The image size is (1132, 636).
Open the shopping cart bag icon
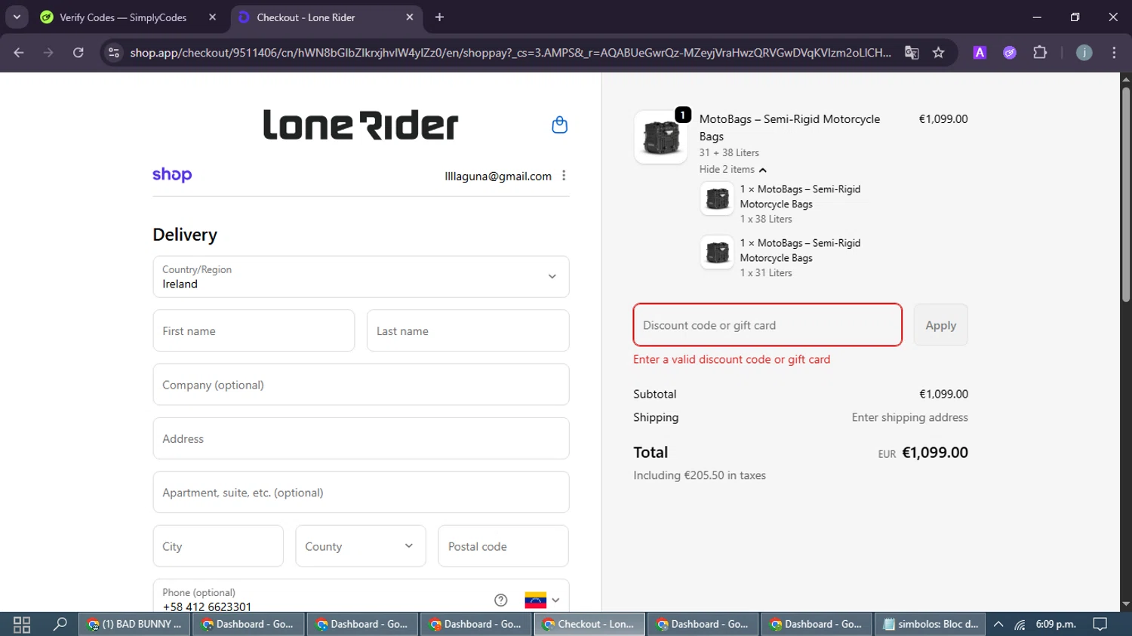[559, 125]
